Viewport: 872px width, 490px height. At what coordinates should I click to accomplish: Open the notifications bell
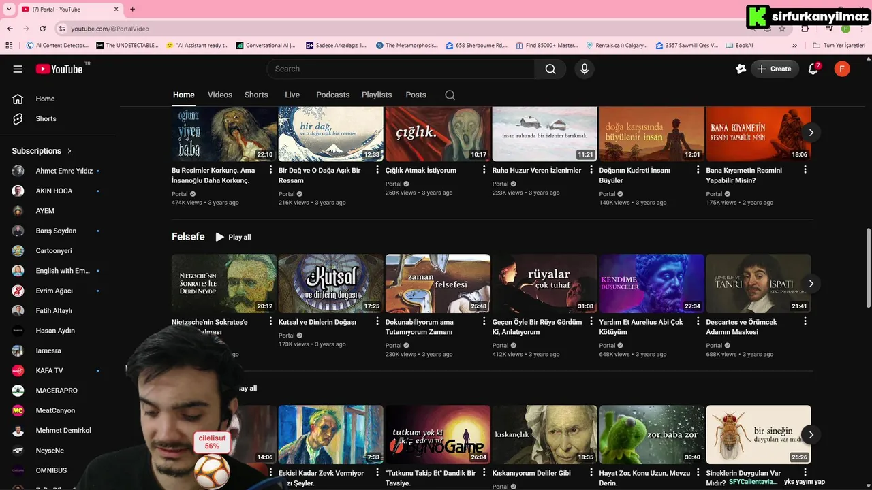[x=813, y=69]
